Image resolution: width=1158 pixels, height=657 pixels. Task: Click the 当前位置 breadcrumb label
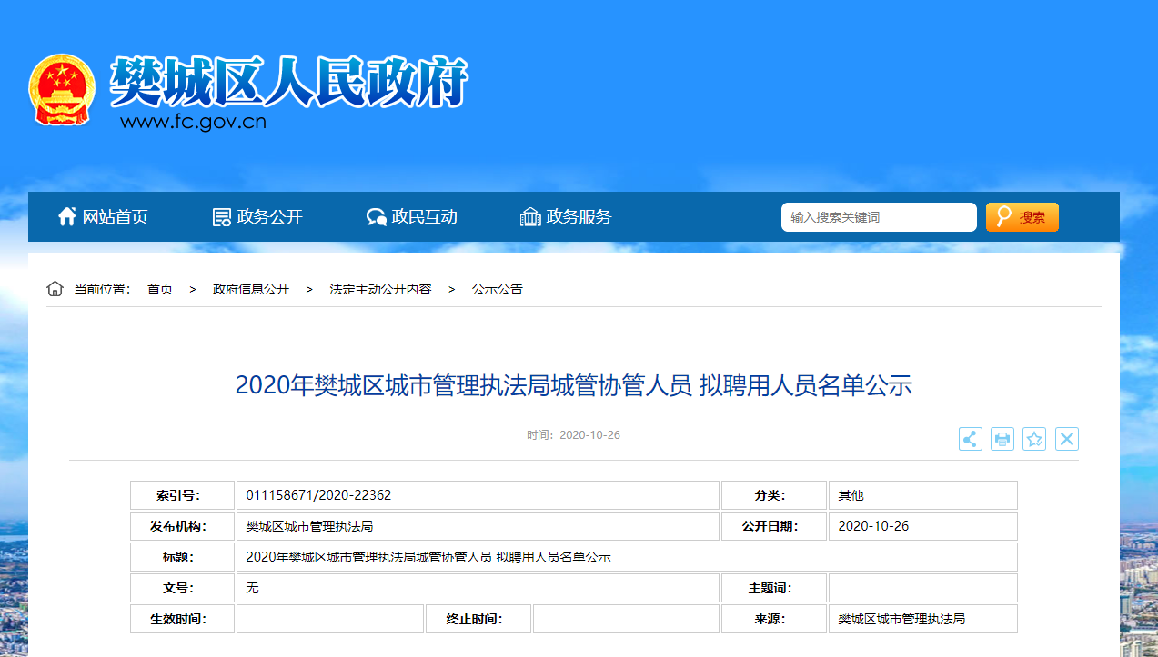[103, 289]
